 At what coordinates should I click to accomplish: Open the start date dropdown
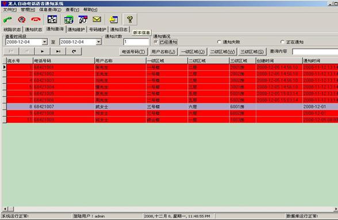(45, 42)
